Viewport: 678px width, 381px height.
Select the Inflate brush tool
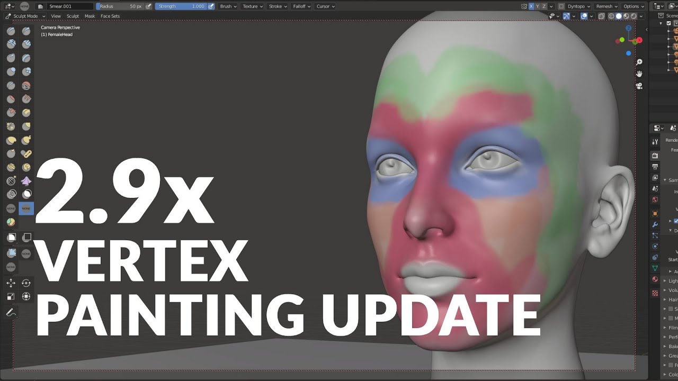(11, 72)
